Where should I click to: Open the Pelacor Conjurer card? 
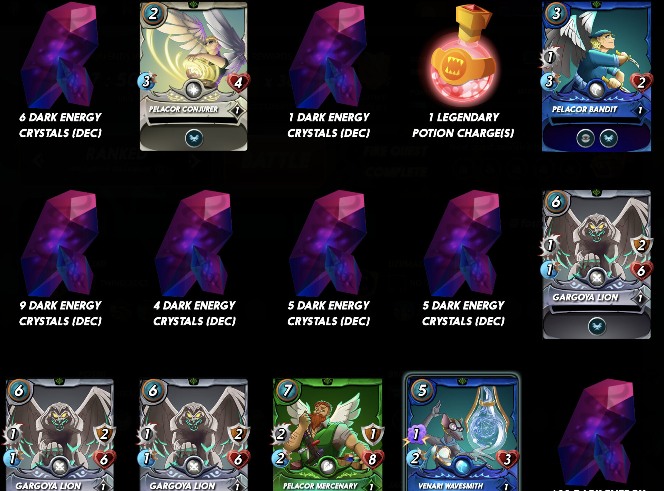193,76
